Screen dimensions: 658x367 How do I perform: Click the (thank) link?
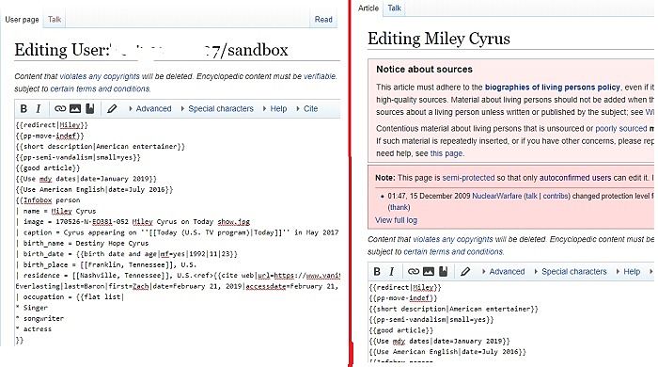click(x=399, y=207)
